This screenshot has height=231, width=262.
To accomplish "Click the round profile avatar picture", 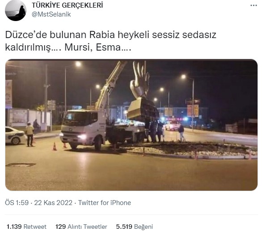I will pyautogui.click(x=16, y=10).
